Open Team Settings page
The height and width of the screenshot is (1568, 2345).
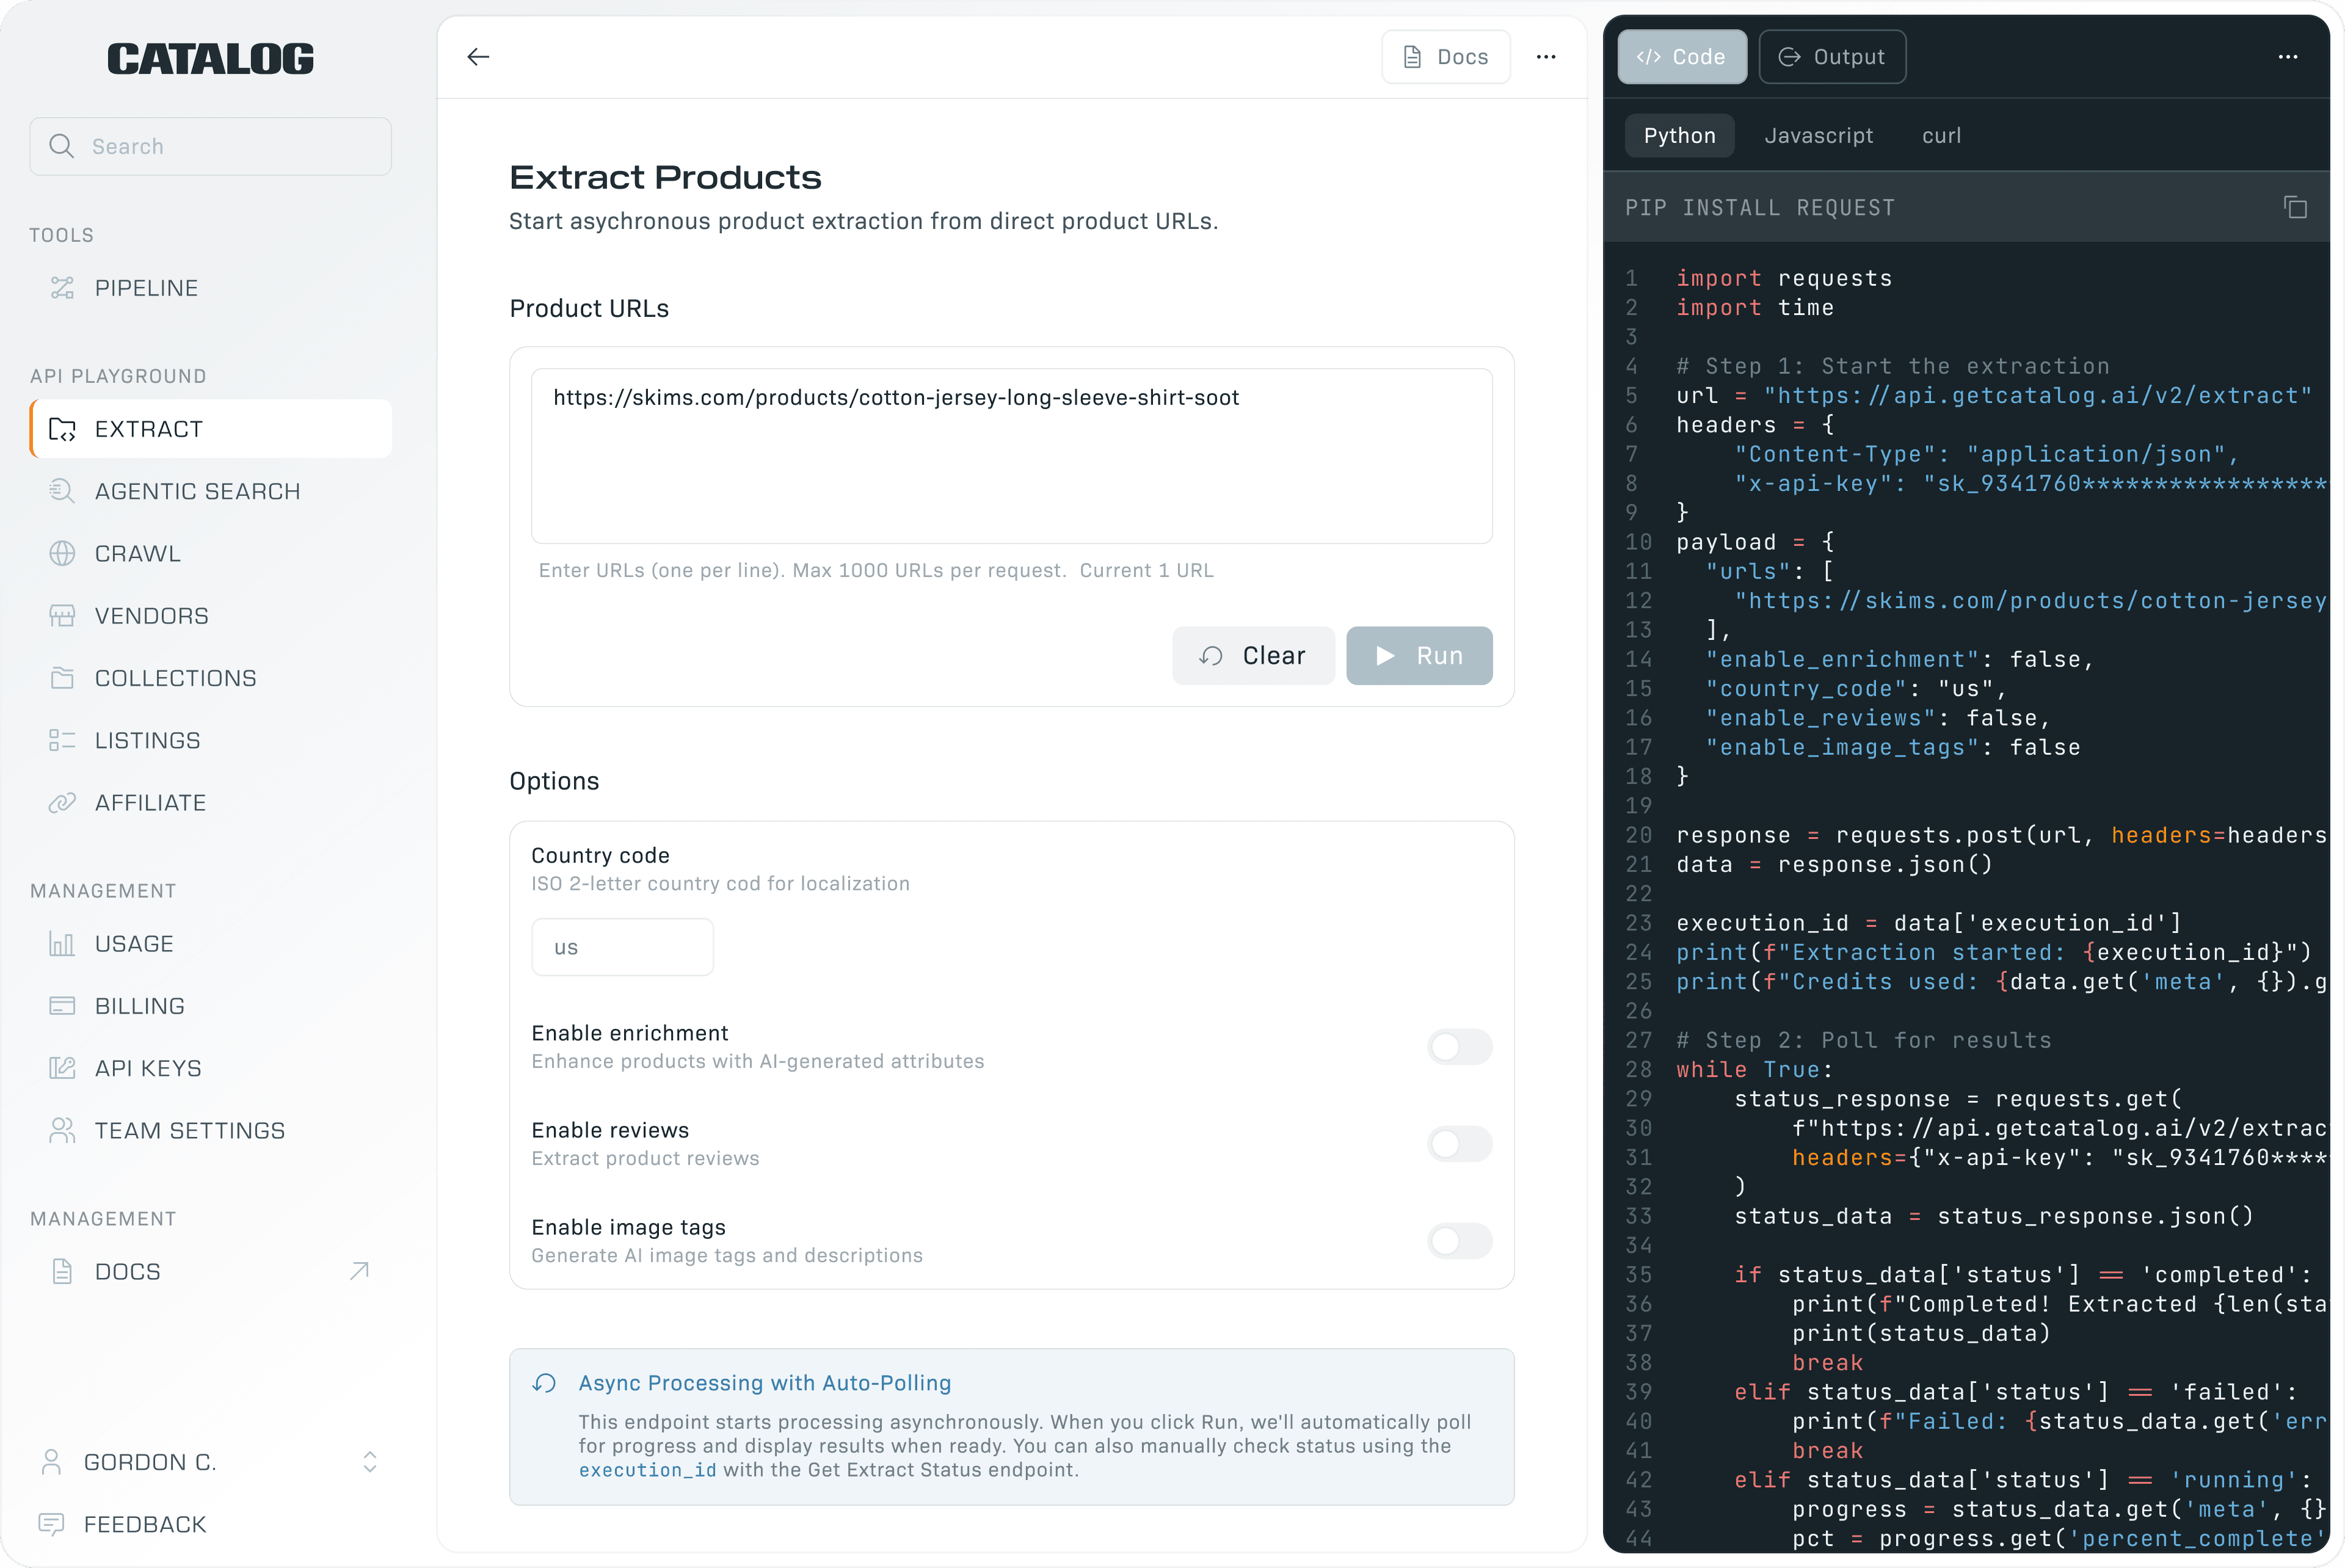pos(210,1131)
